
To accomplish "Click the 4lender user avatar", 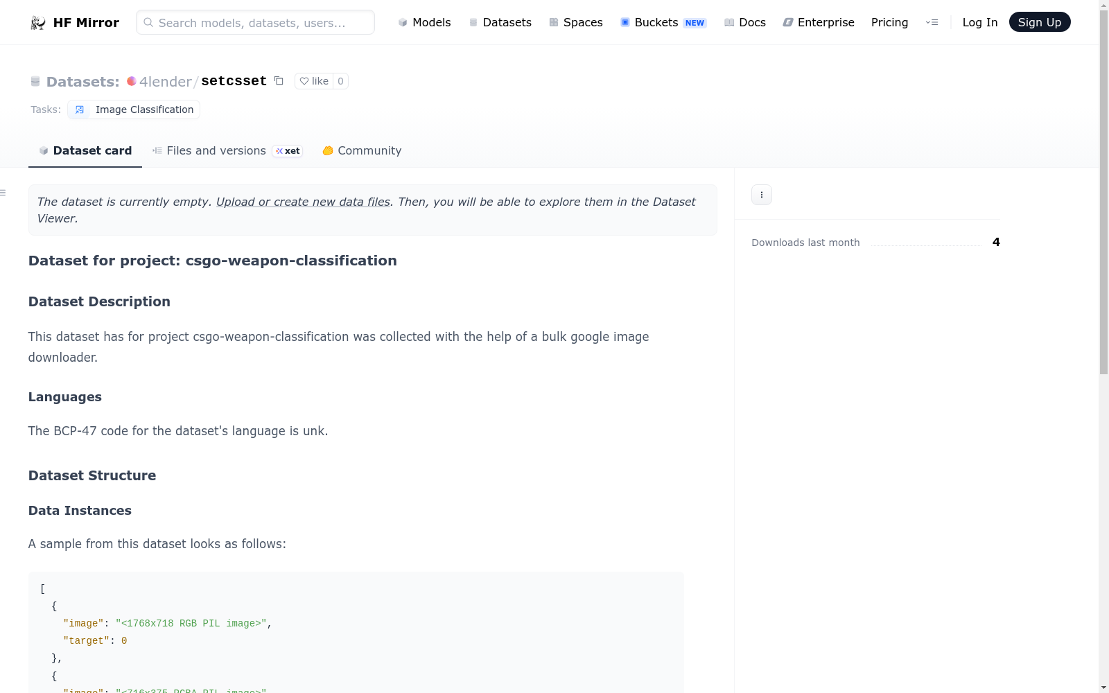I will (x=132, y=81).
